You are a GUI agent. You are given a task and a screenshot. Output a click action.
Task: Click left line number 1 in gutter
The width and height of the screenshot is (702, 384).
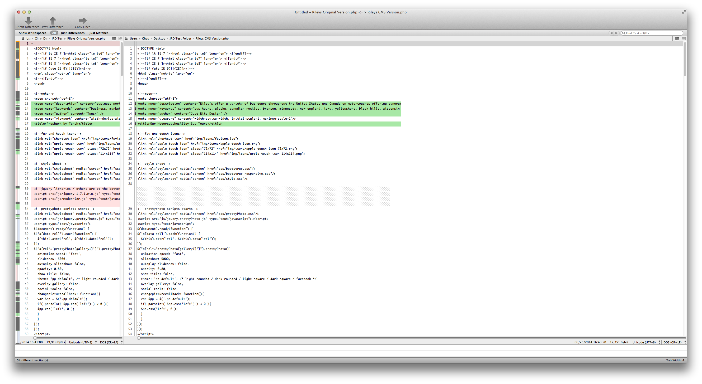tap(27, 43)
